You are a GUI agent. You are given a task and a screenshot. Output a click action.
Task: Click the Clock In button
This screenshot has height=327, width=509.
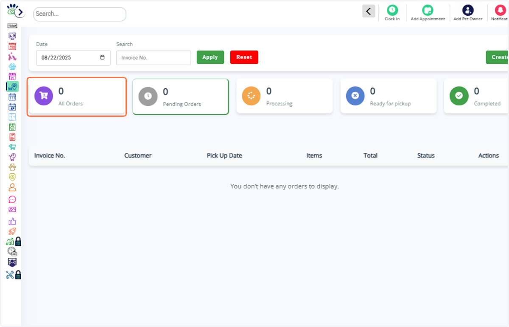point(392,13)
